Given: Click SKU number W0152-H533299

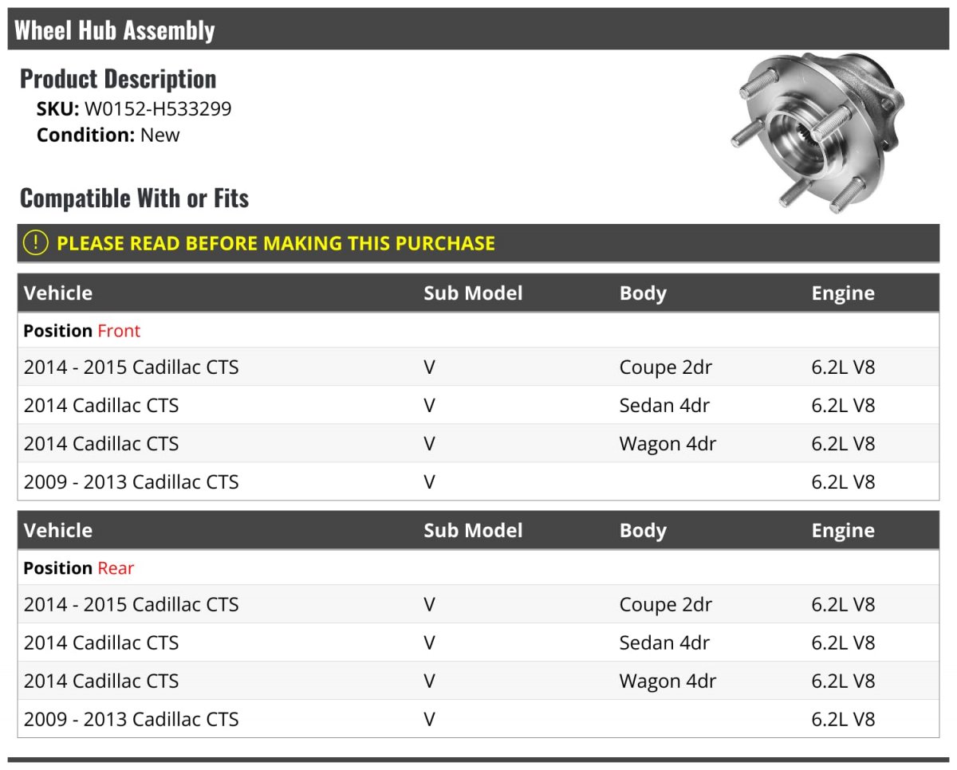Looking at the screenshot, I should (x=158, y=108).
